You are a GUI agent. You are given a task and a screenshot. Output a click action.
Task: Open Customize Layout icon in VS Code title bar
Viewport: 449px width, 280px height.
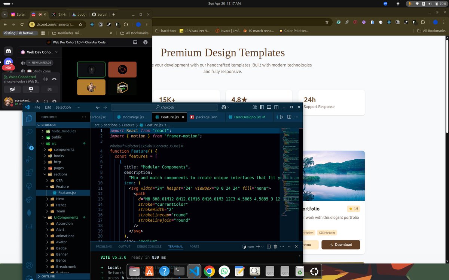(255, 107)
